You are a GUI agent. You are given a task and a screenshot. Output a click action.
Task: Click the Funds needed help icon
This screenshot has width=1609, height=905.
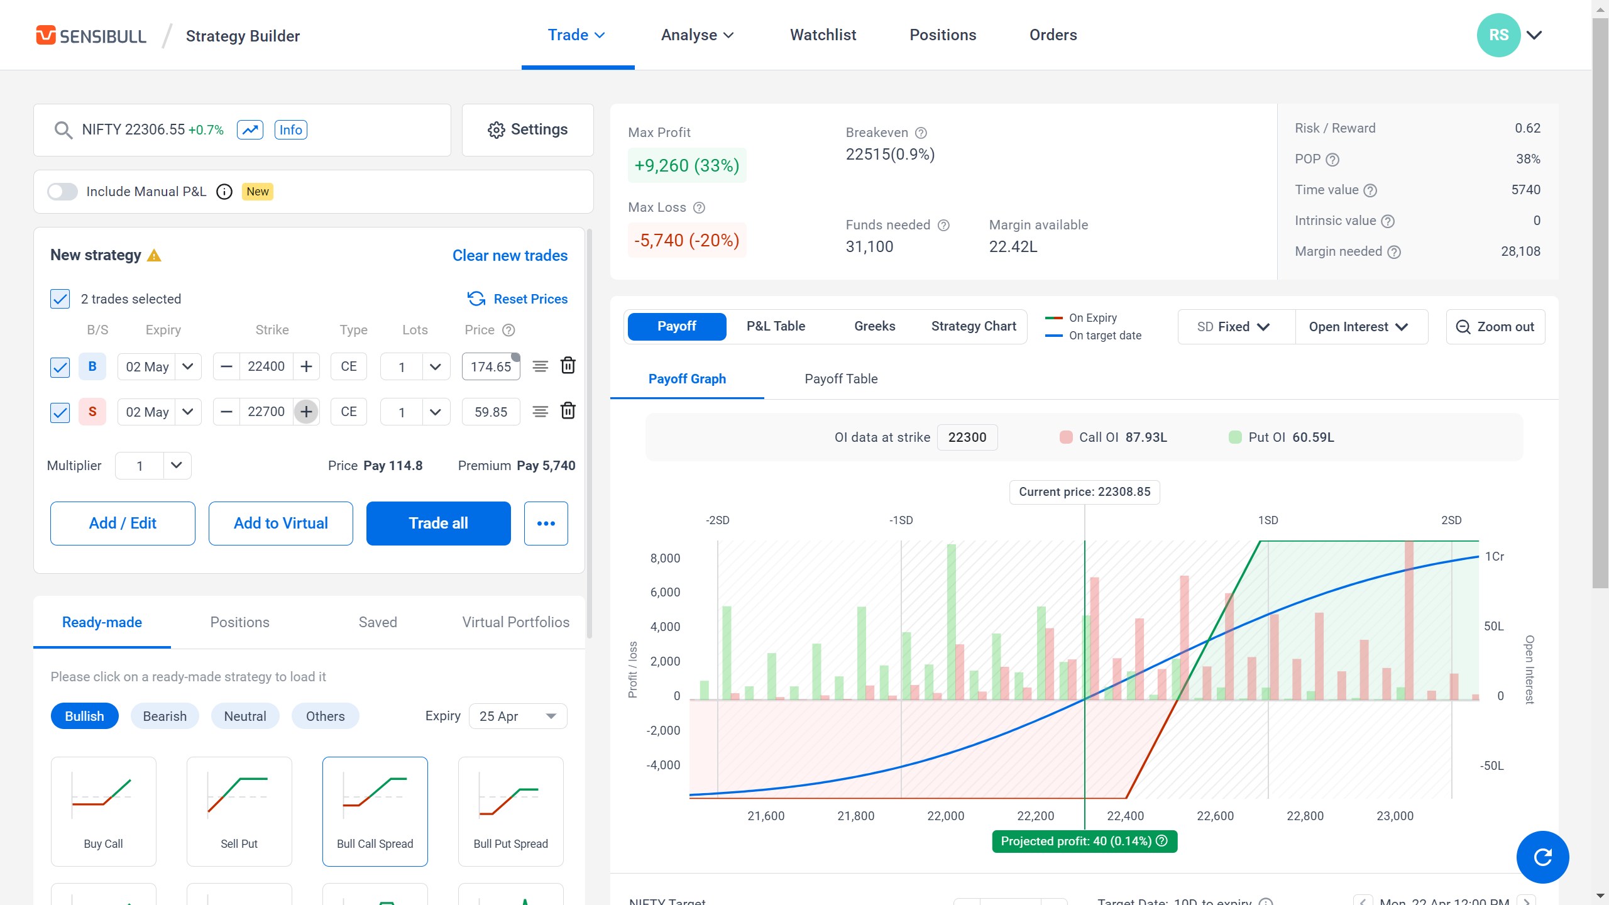pos(943,225)
